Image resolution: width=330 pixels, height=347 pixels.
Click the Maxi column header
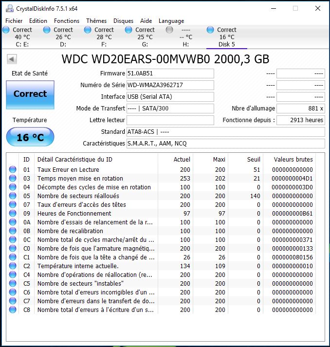click(x=210, y=159)
